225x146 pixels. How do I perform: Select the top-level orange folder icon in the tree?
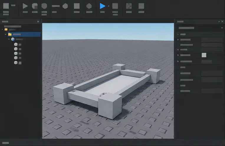pos(6,29)
